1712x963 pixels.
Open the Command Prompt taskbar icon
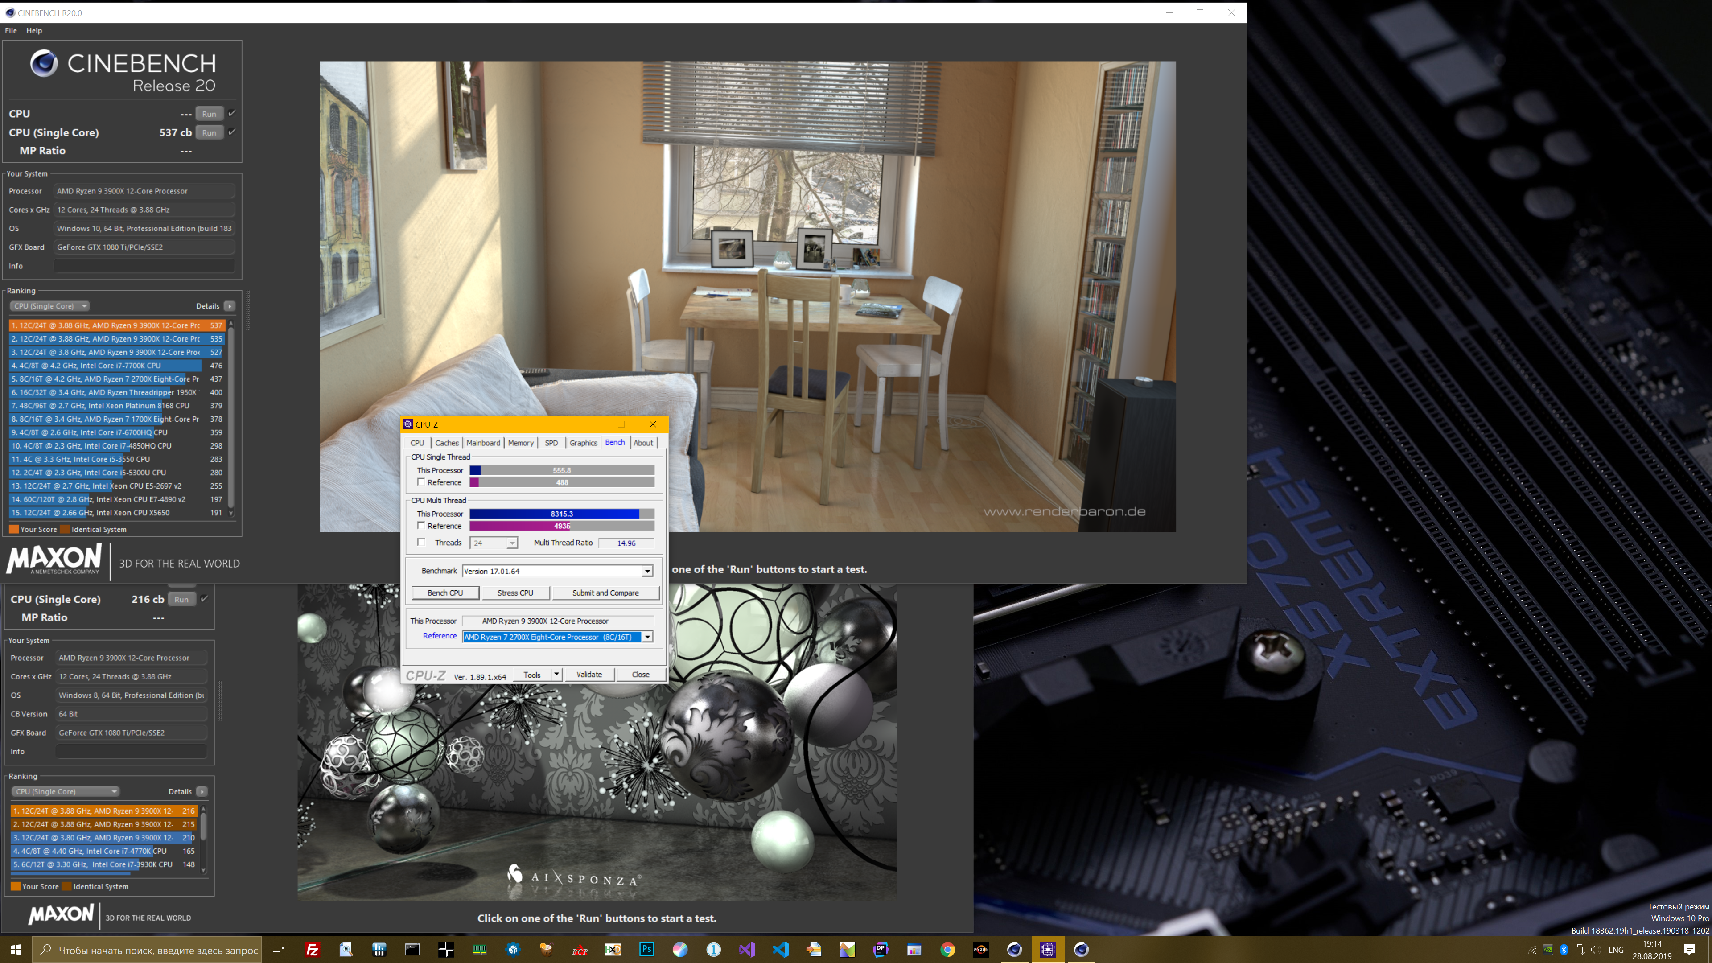412,949
